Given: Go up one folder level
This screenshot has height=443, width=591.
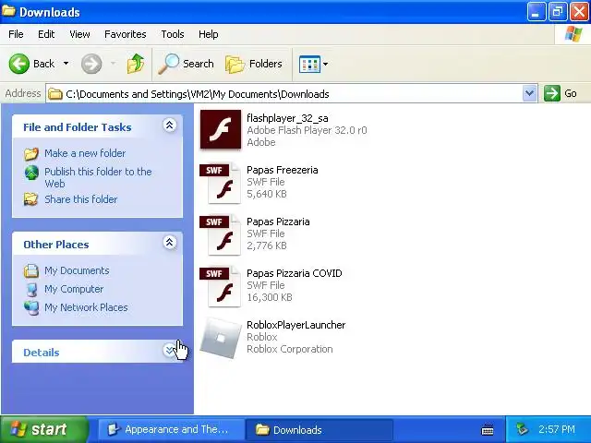Looking at the screenshot, I should tap(136, 64).
